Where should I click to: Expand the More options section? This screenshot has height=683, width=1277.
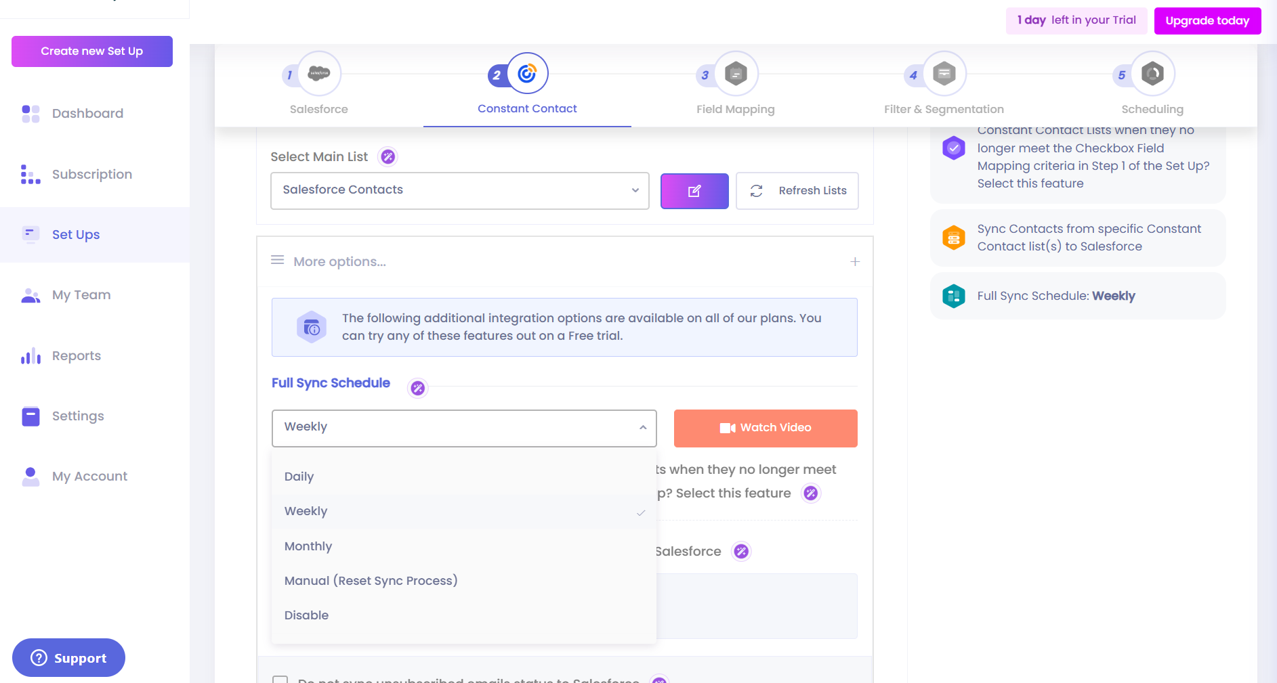[565, 261]
